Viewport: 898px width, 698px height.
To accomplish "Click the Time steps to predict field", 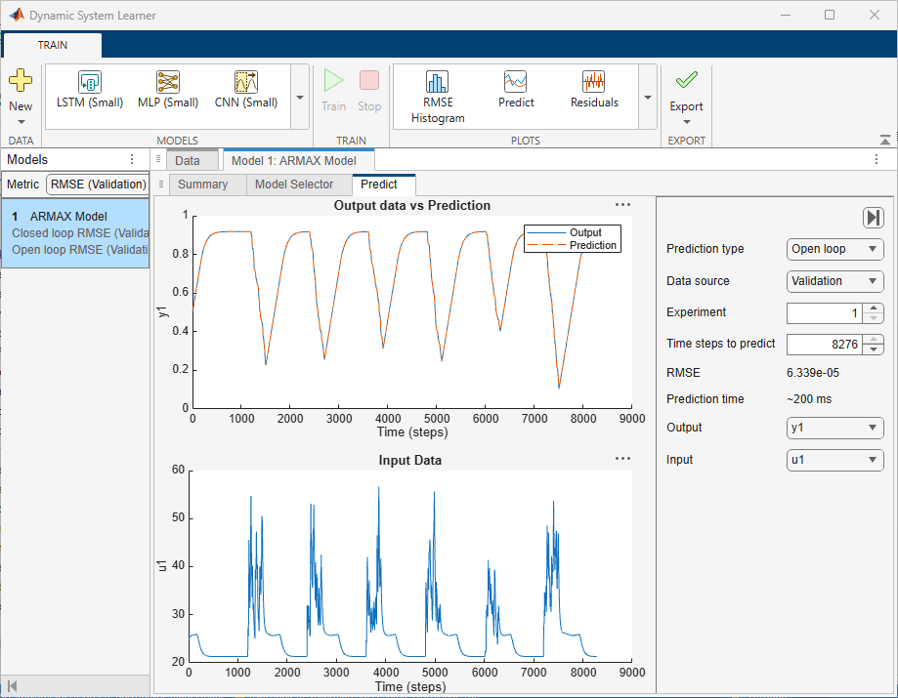I will point(825,345).
